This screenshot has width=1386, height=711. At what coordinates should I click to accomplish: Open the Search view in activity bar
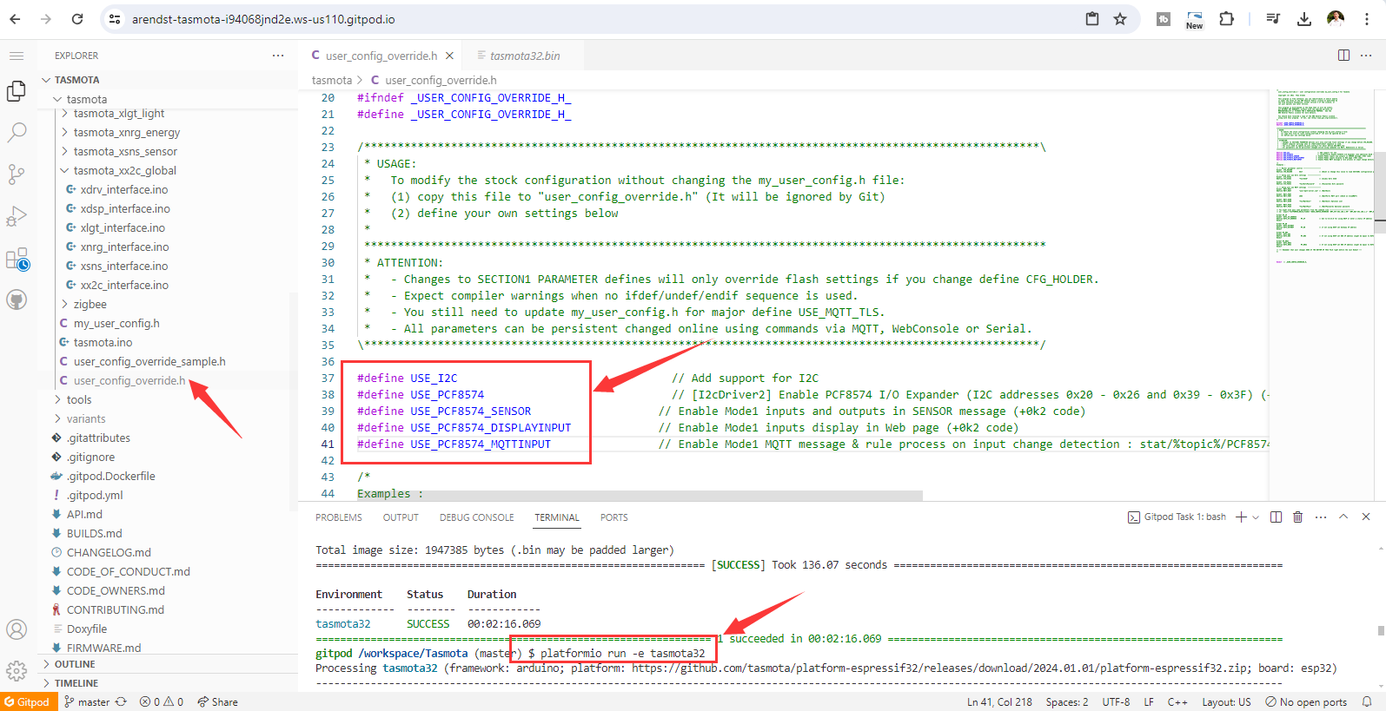[17, 133]
